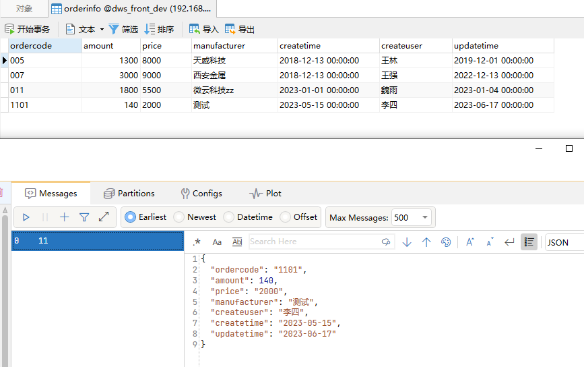The width and height of the screenshot is (584, 367).
Task: Toggle soft wrap return-arrow icon
Action: (509, 242)
